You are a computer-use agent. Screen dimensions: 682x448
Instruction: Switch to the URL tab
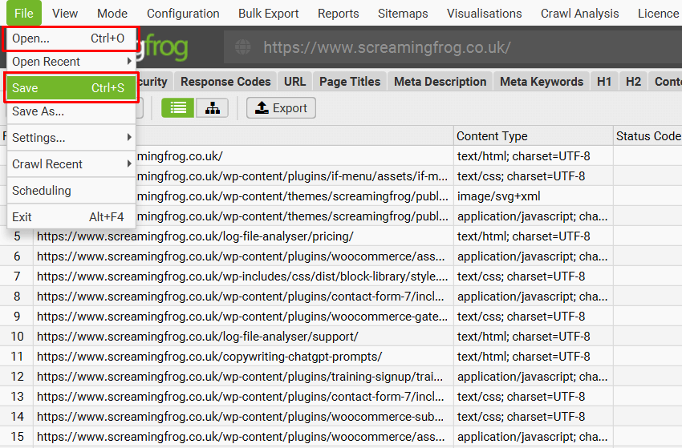point(295,82)
